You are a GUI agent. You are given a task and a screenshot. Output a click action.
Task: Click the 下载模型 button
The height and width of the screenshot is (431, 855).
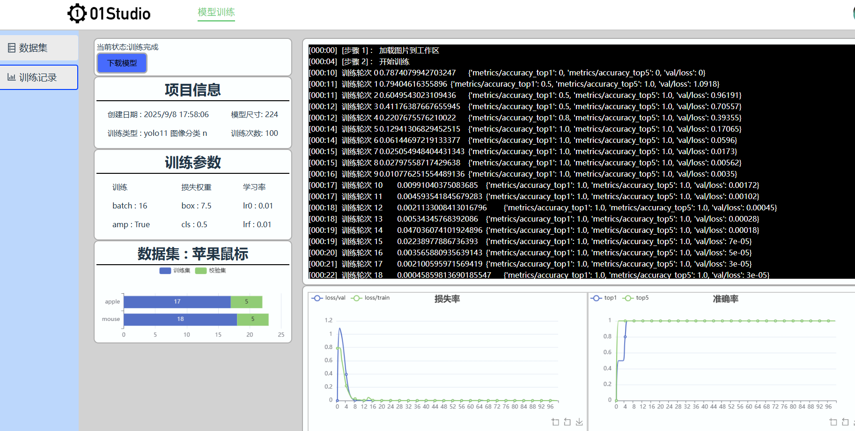(x=122, y=63)
